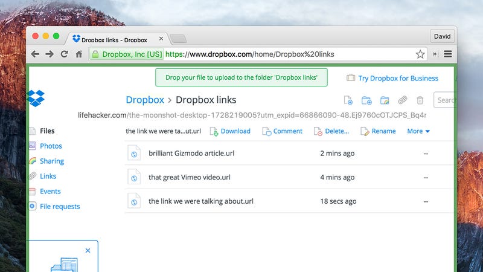Select 'brilliant Gizmodo article.url' file name
The image size is (483, 272).
click(191, 154)
